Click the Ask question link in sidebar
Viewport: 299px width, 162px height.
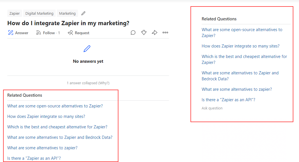click(212, 108)
